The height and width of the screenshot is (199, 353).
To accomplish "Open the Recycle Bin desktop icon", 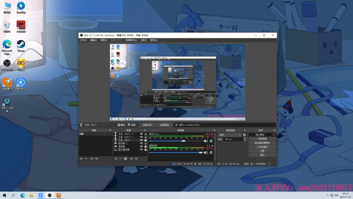I will click(7, 27).
